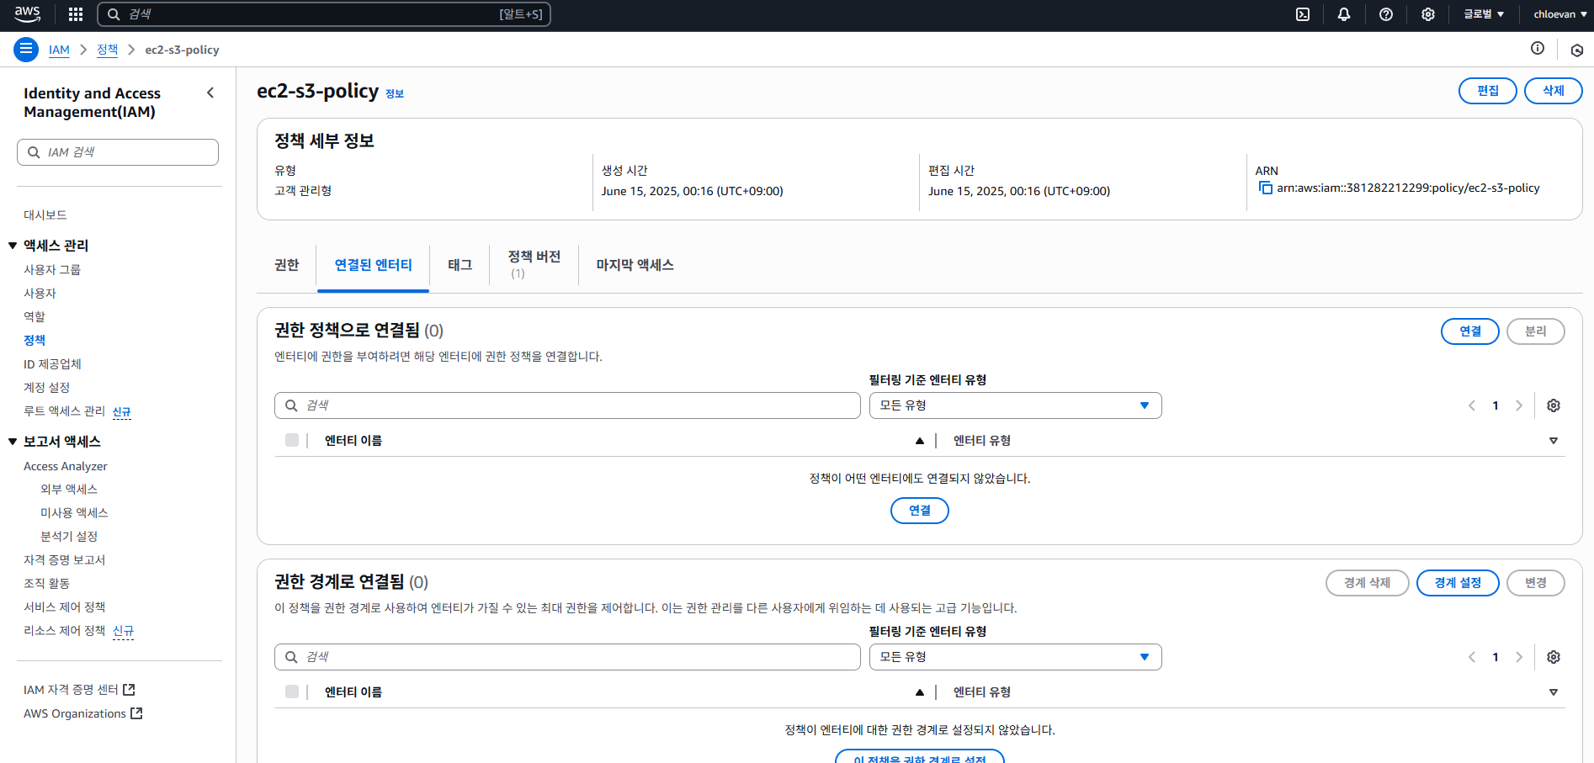Screen dimensions: 1594x763
Task: Open preferences gear for permissions policy table
Action: [1554, 405]
